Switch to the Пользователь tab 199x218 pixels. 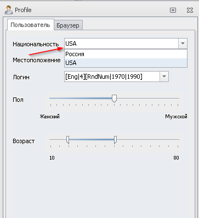pyautogui.click(x=30, y=25)
